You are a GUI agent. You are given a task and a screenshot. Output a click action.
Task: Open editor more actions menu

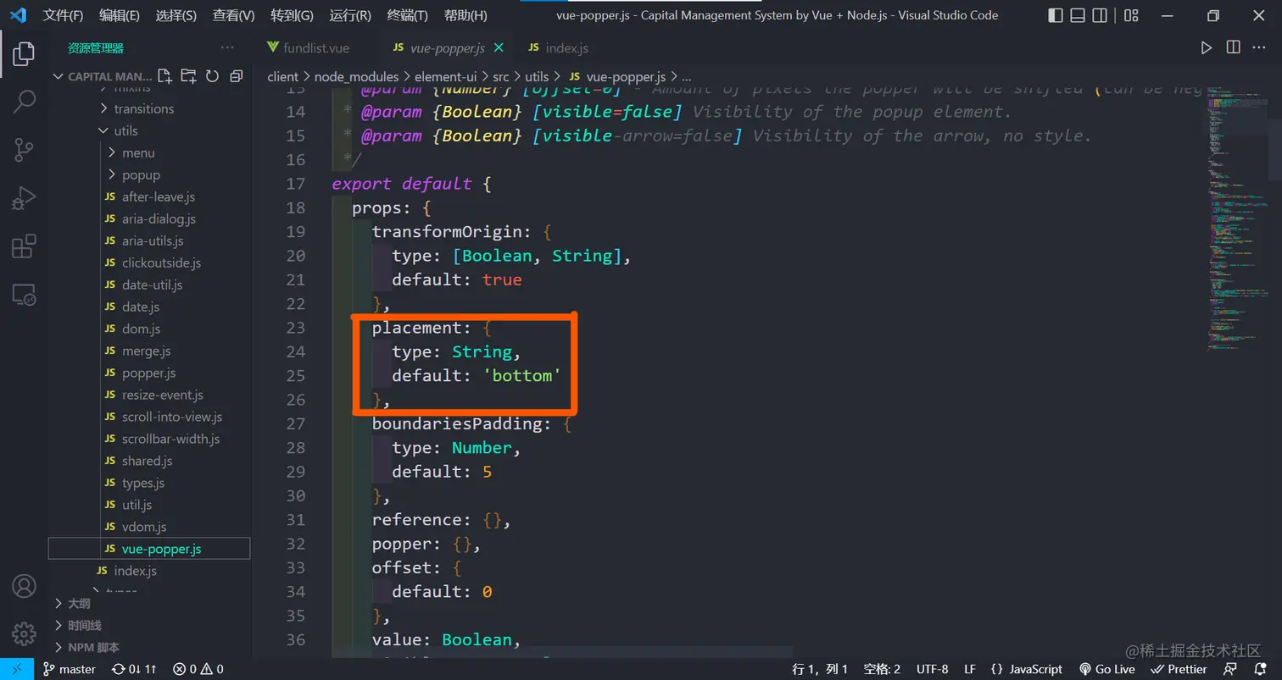[1261, 48]
